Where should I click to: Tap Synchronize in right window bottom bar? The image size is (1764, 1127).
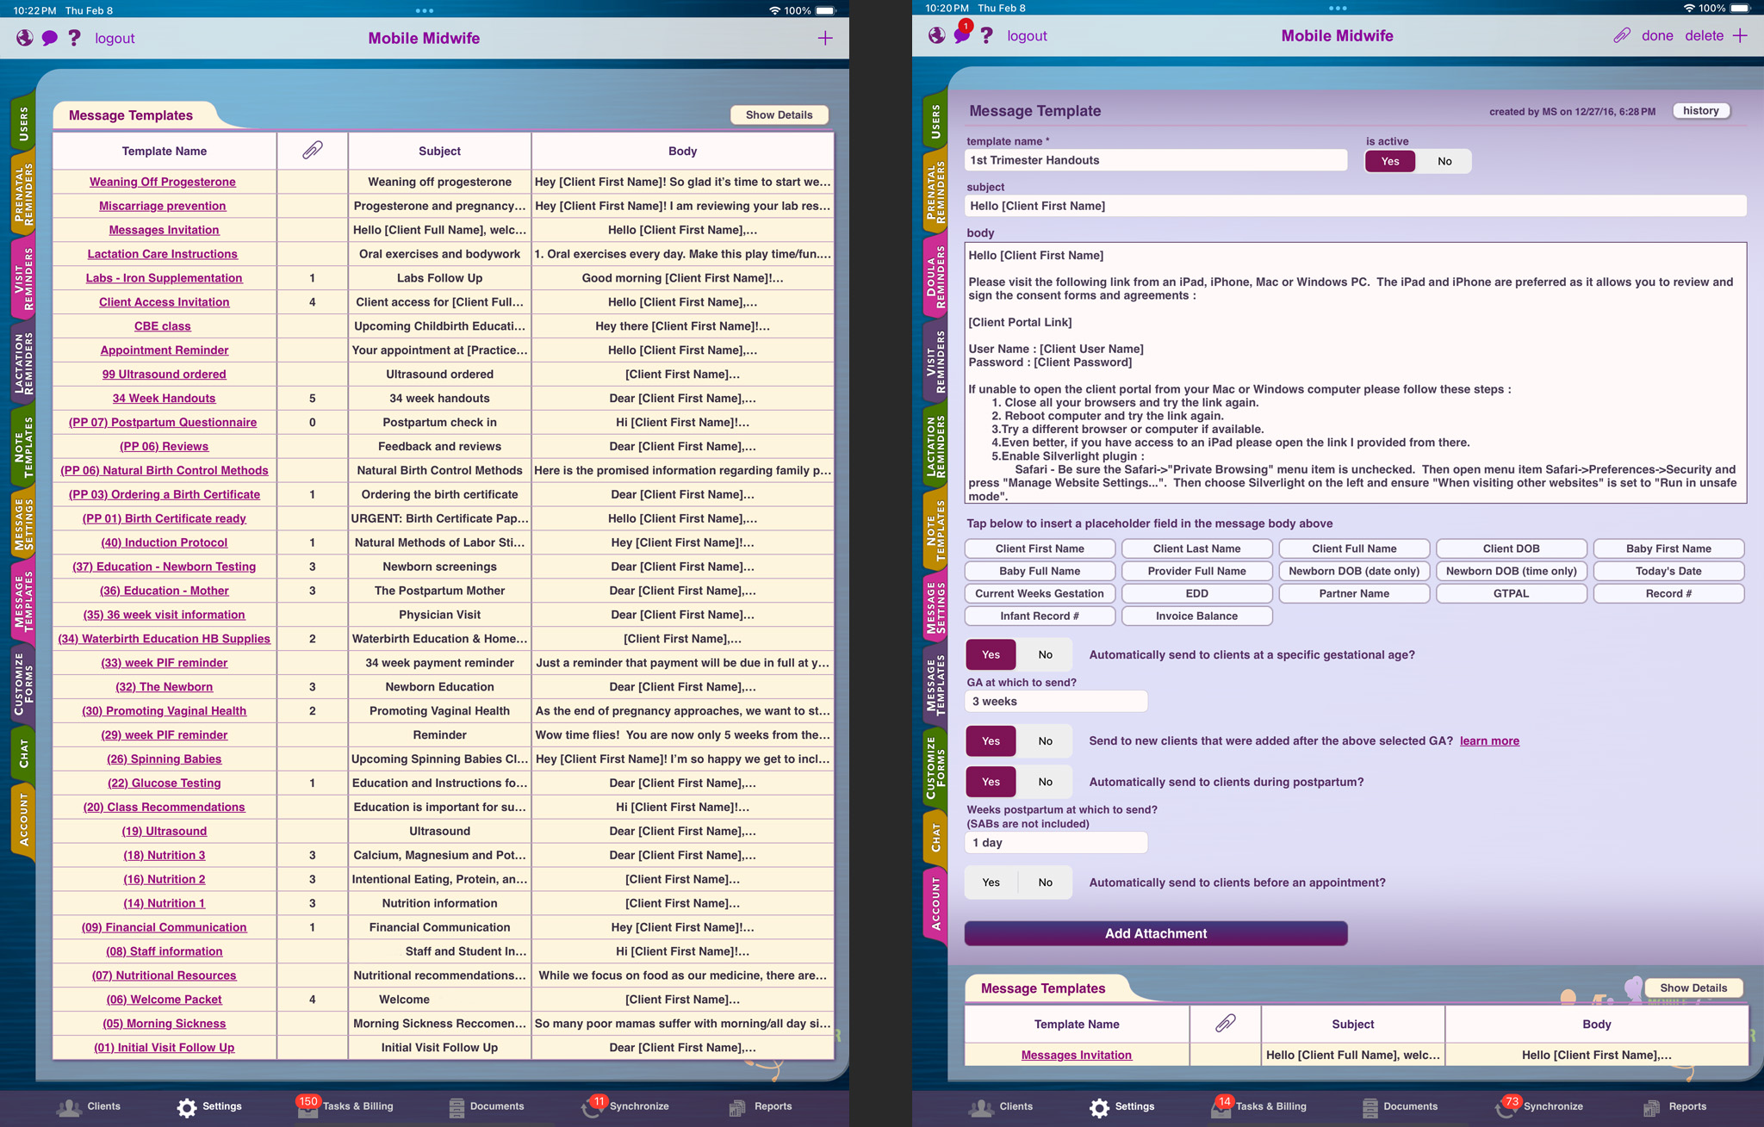1539,1107
